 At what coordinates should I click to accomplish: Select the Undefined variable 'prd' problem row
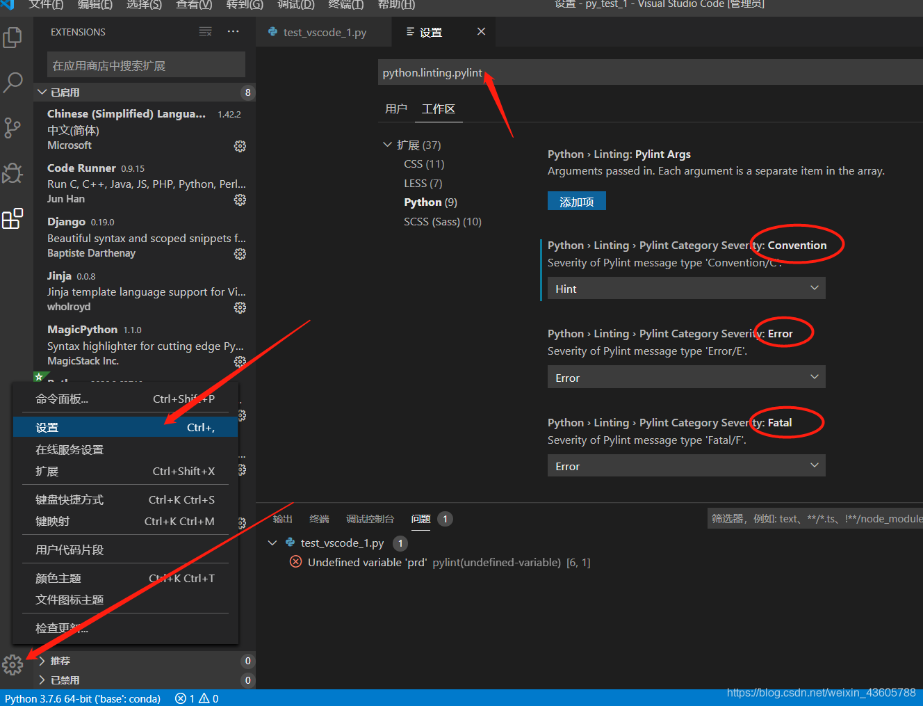[x=589, y=562]
